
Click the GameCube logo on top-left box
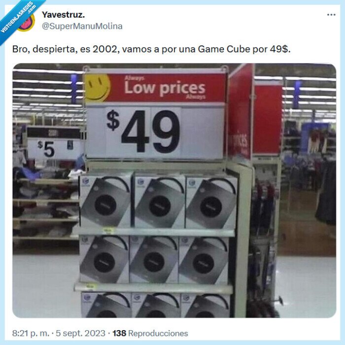pyautogui.click(x=85, y=182)
